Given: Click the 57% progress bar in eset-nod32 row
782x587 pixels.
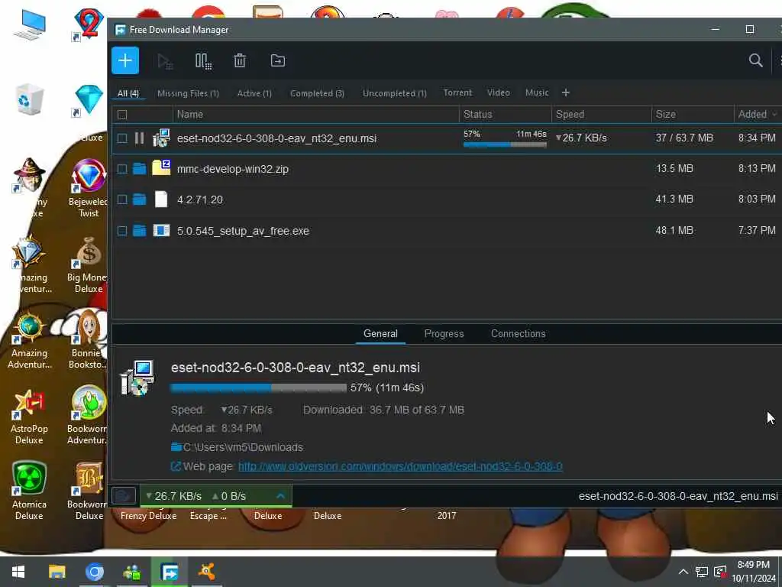Looking at the screenshot, I should (x=505, y=144).
